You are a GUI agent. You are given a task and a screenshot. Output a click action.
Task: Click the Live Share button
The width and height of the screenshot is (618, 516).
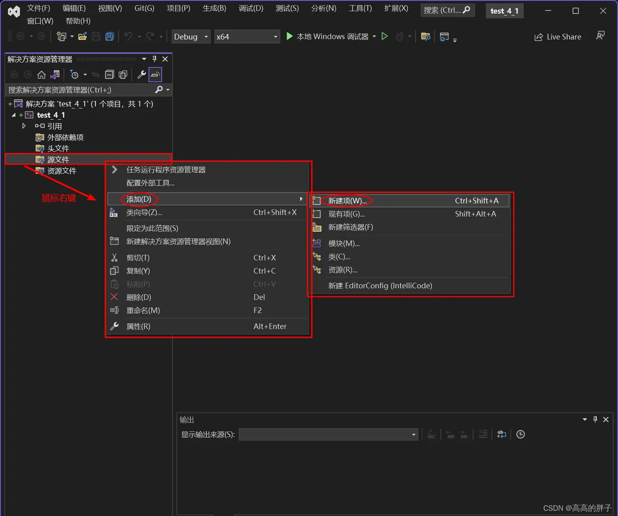click(558, 37)
